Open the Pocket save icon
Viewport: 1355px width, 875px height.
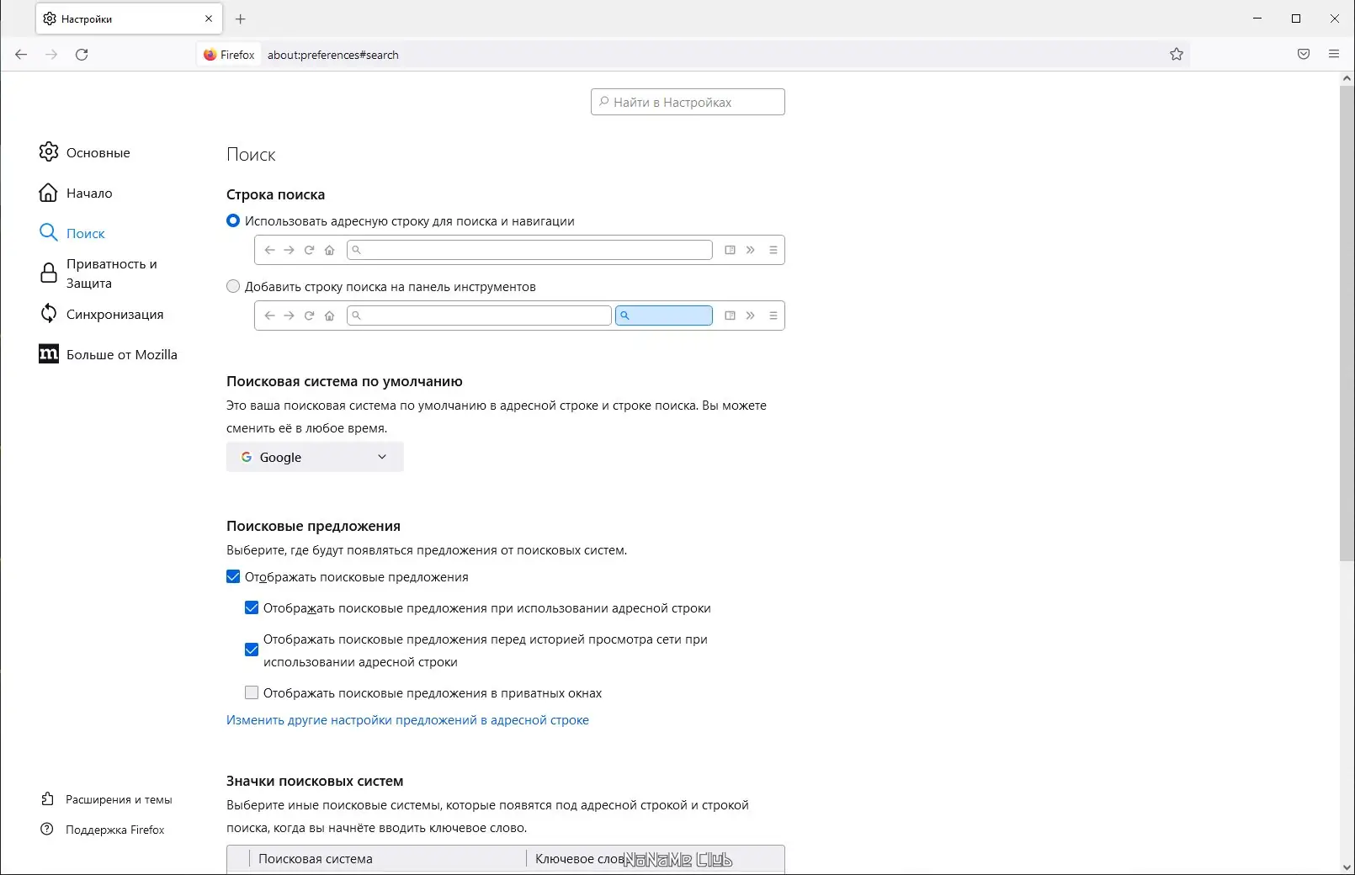coord(1304,55)
